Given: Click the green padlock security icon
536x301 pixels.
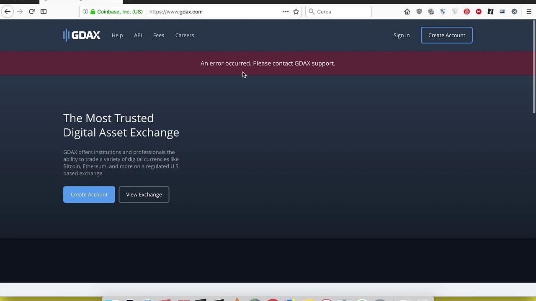Looking at the screenshot, I should [93, 12].
